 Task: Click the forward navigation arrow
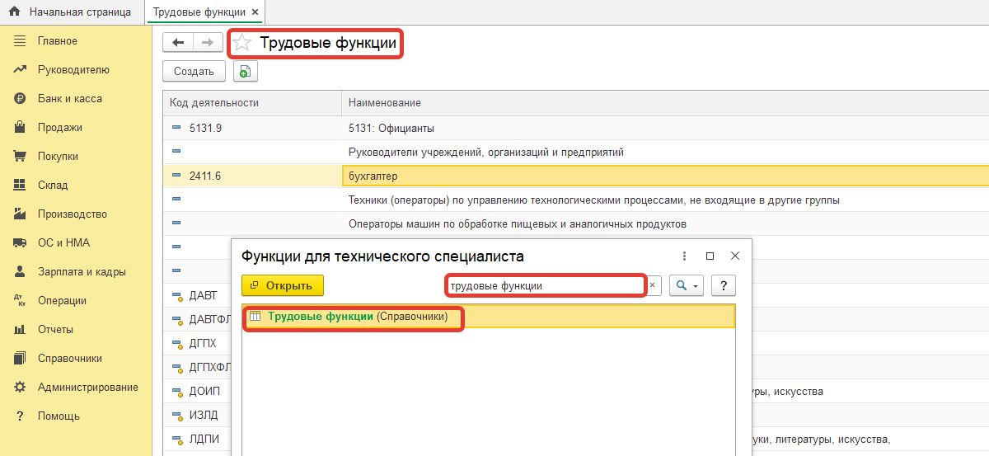pos(208,43)
